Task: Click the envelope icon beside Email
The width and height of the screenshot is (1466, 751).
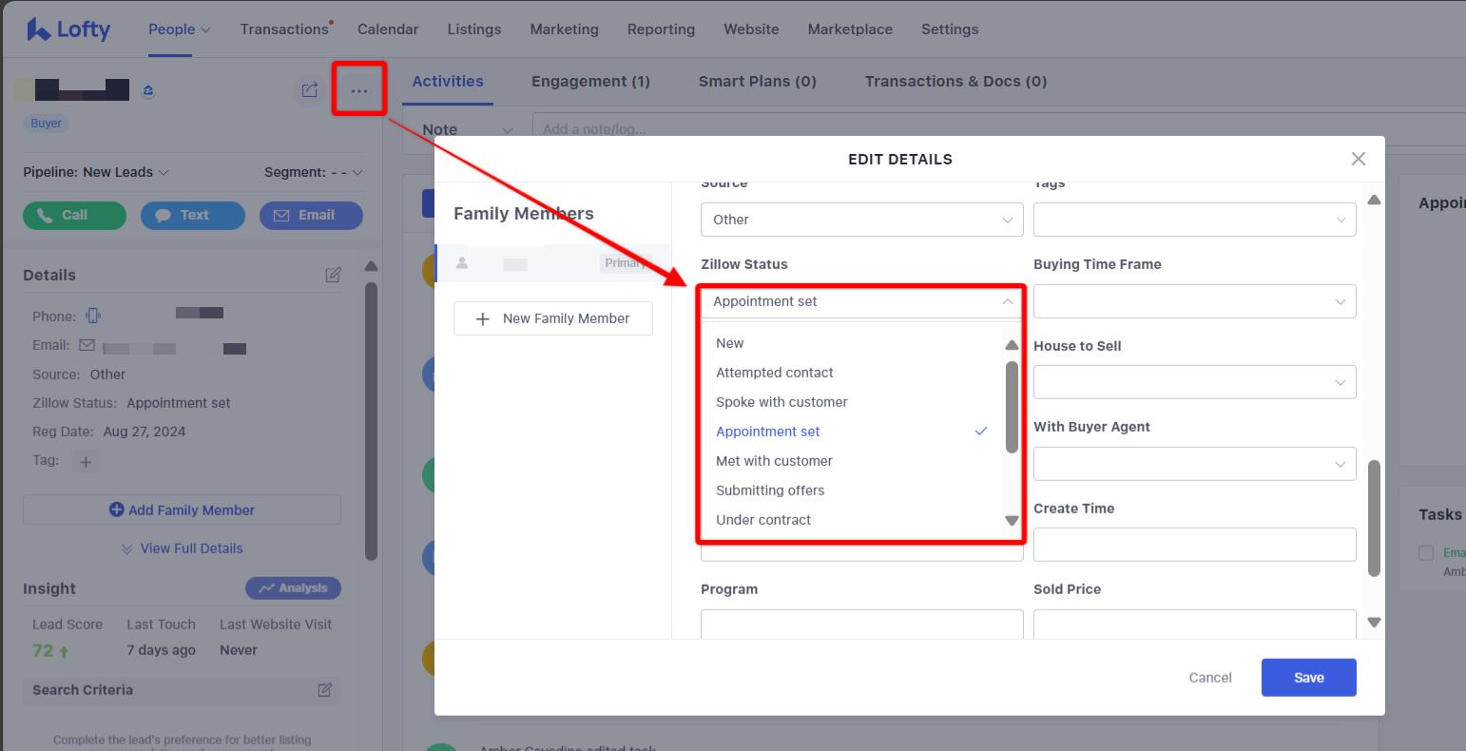Action: [87, 345]
